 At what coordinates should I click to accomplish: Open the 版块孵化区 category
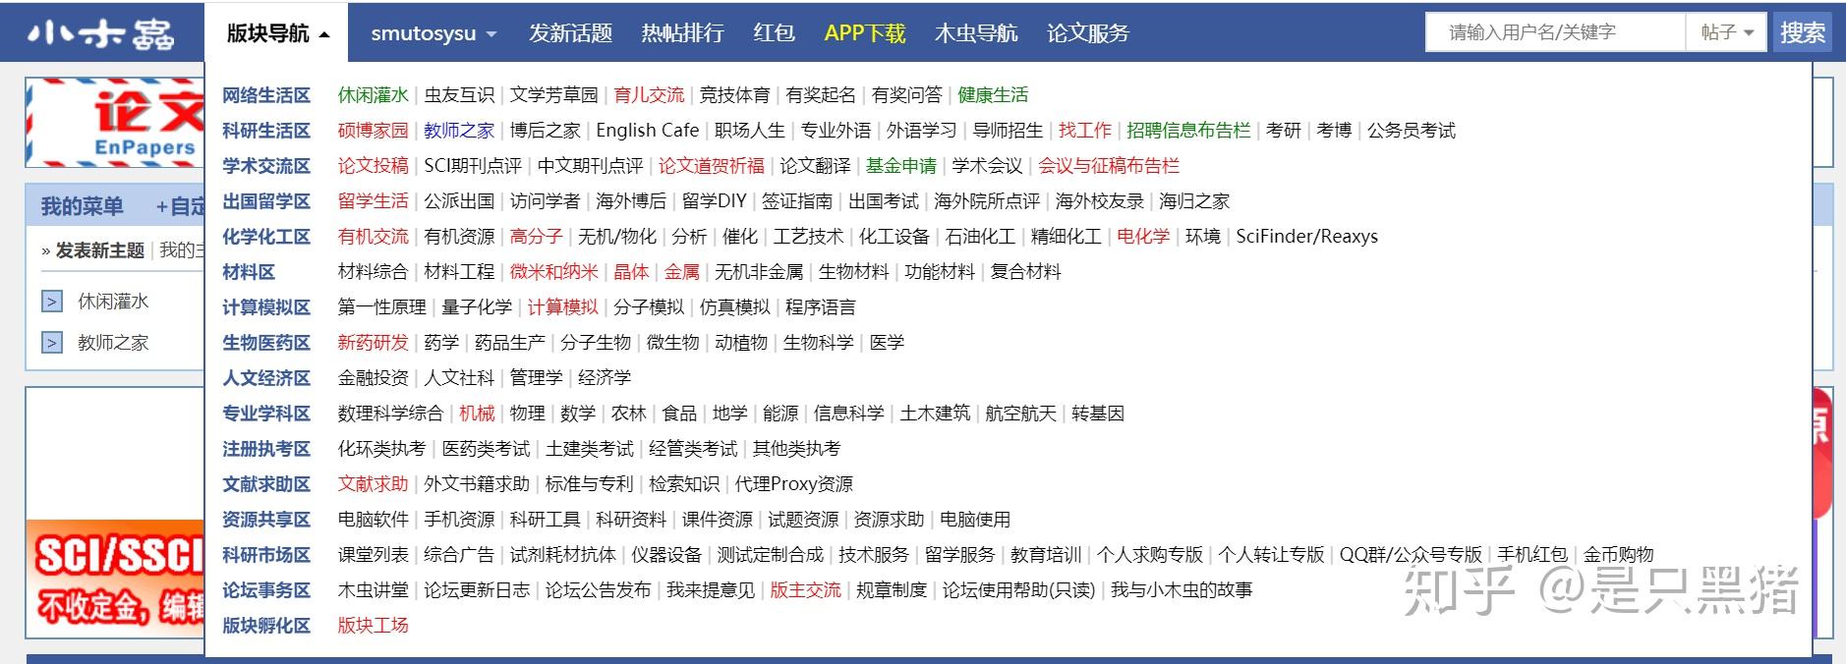(x=266, y=626)
